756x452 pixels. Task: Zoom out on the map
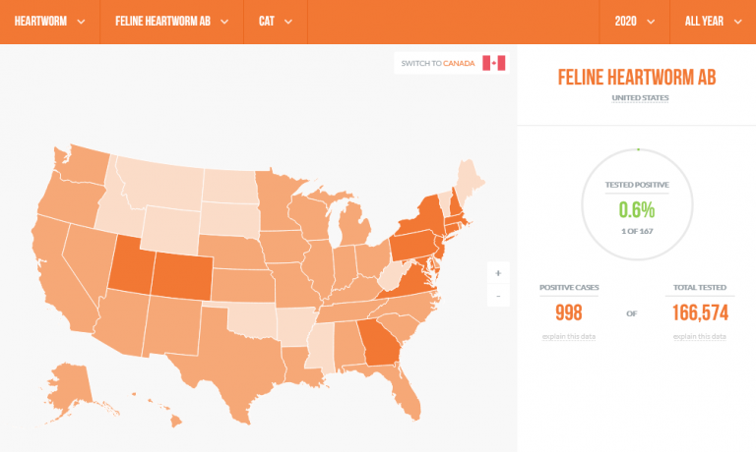pyautogui.click(x=498, y=296)
